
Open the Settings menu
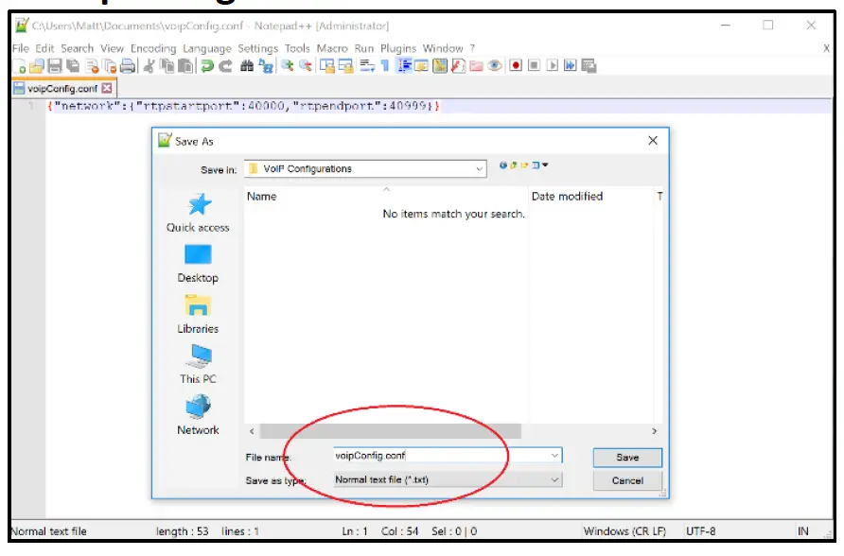click(257, 48)
